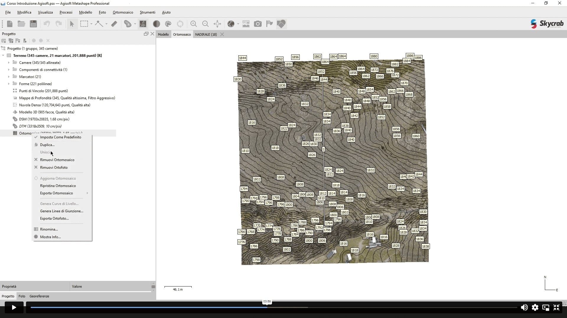
Task: Click the video progress bar
Action: (273, 307)
